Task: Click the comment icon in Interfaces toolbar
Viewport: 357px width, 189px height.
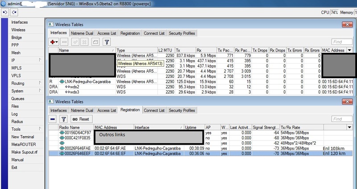Action: [95, 42]
